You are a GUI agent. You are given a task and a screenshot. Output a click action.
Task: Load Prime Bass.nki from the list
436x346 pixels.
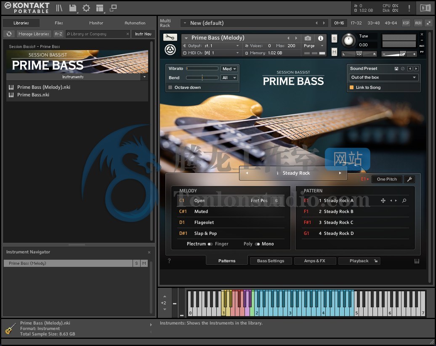point(33,95)
